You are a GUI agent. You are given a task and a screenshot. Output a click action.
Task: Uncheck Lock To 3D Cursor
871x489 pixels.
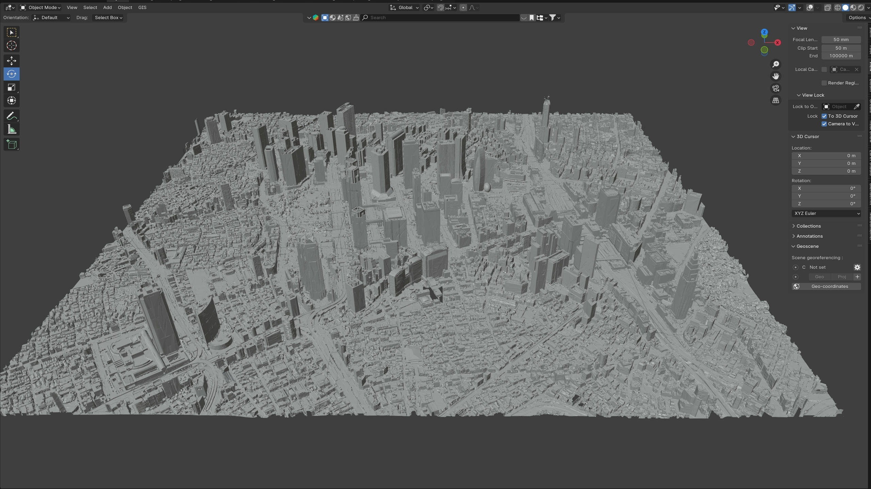click(x=824, y=116)
